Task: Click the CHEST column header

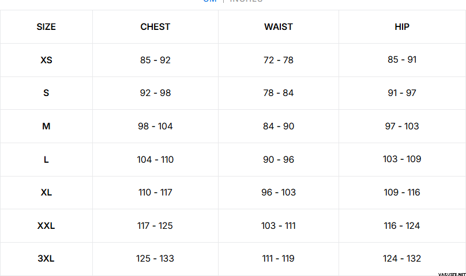Action: coord(155,26)
